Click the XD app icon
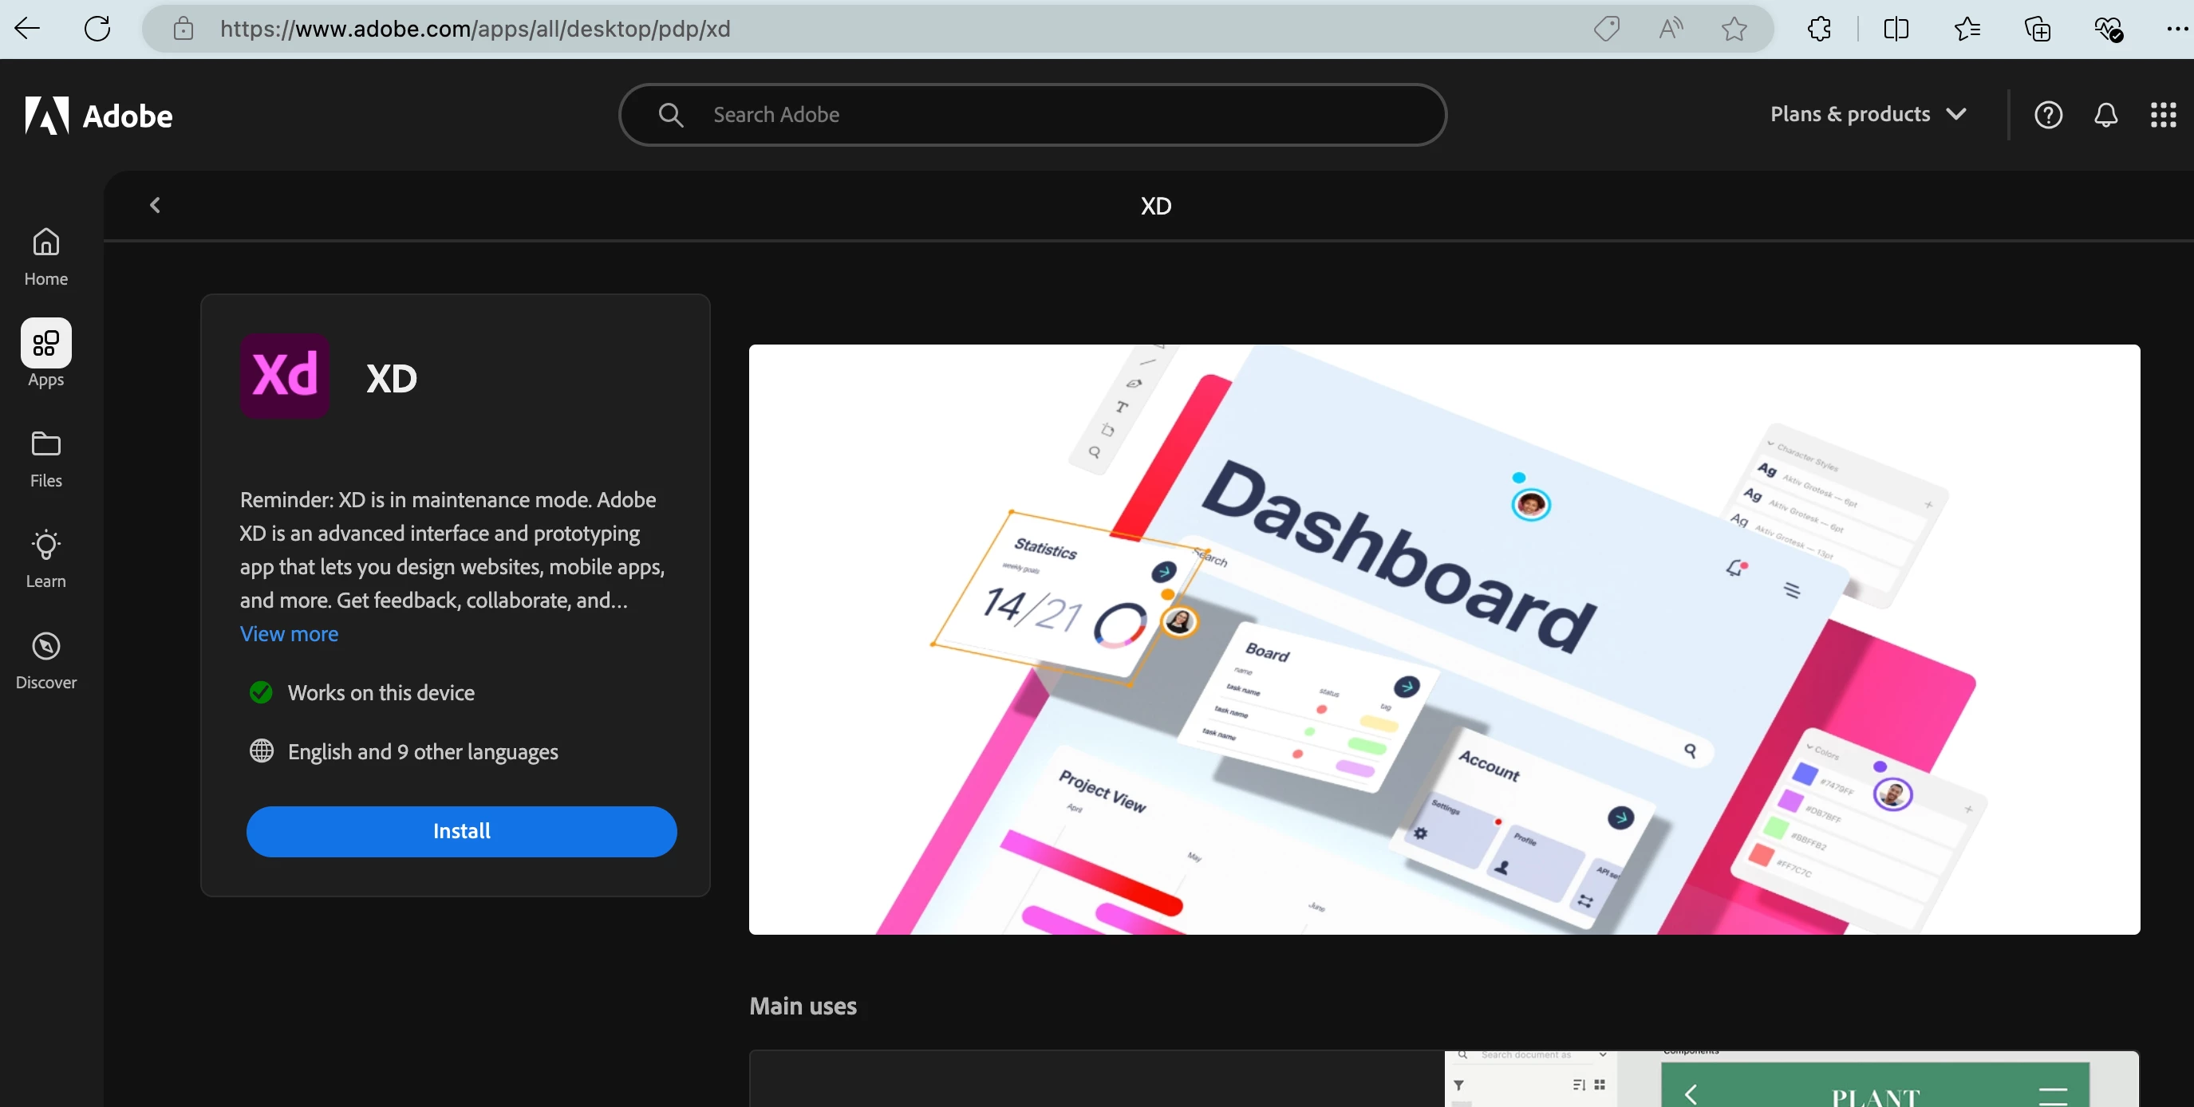 tap(285, 376)
